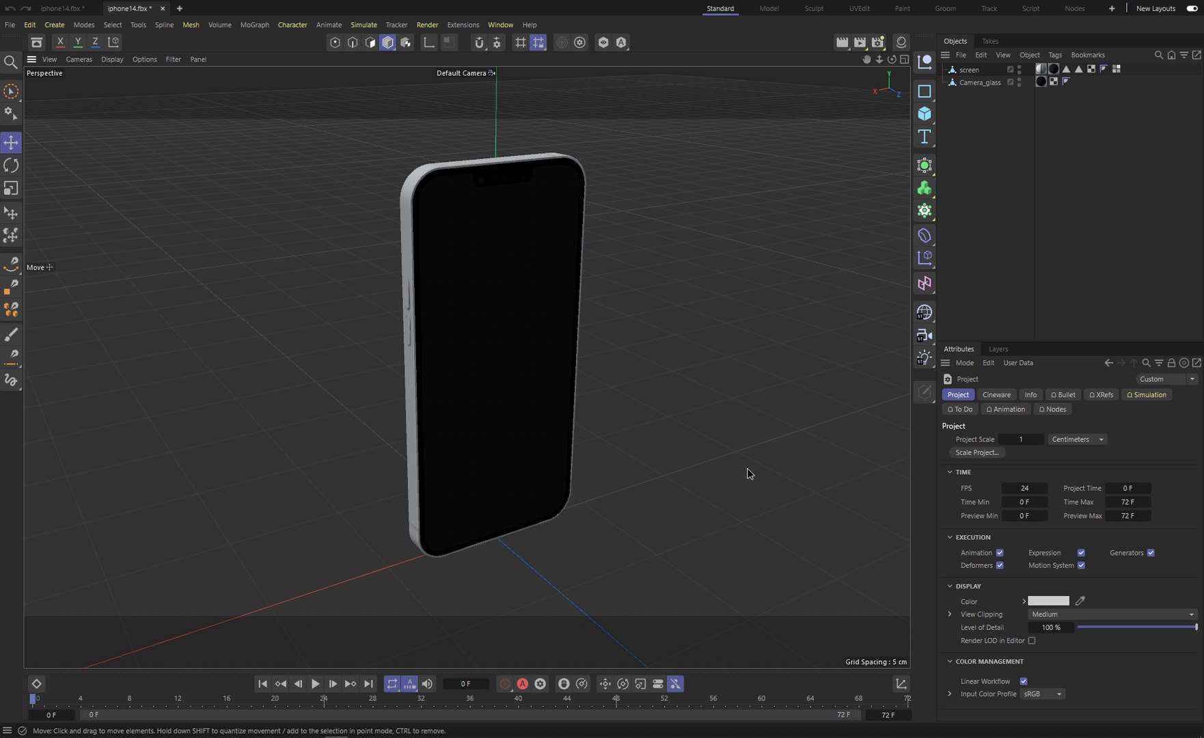Screen dimensions: 1204x738
Task: Open the Centimeters unit dropdown
Action: pyautogui.click(x=1078, y=439)
